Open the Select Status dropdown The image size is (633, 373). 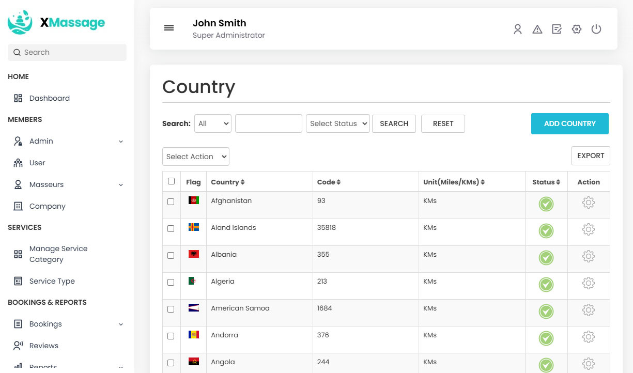point(337,123)
